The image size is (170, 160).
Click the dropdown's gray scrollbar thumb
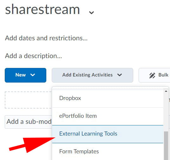(x=166, y=146)
